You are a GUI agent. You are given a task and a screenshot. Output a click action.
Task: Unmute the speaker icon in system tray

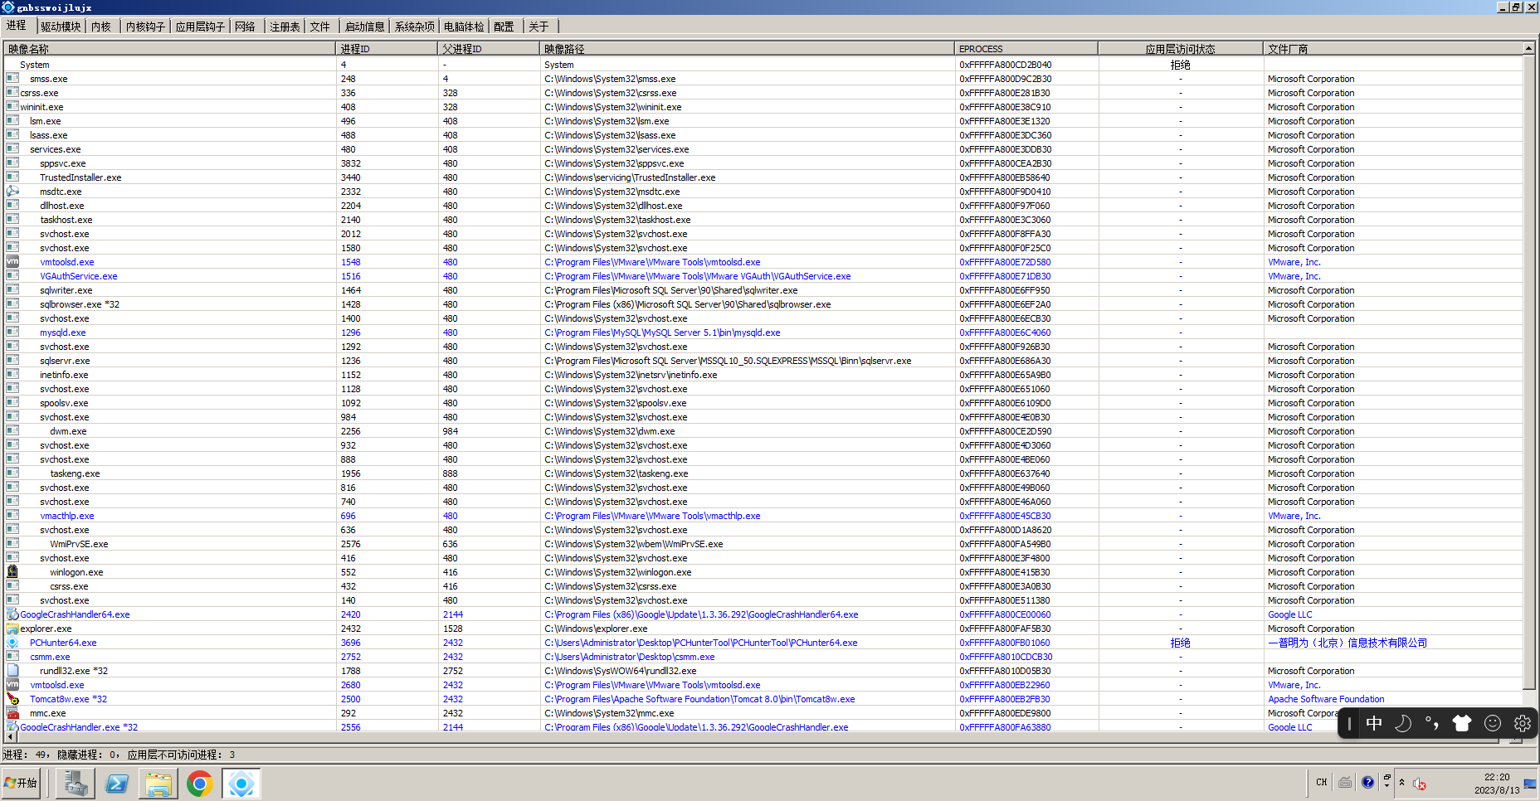point(1420,783)
